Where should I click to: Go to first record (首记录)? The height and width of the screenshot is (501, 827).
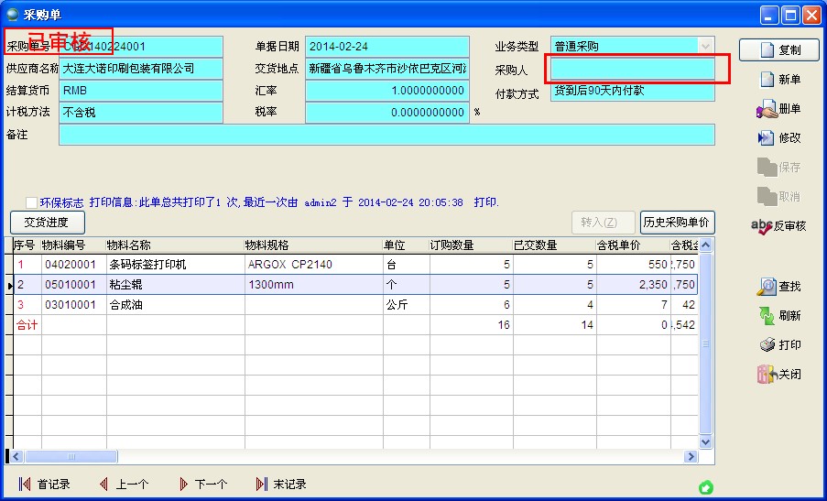(44, 485)
